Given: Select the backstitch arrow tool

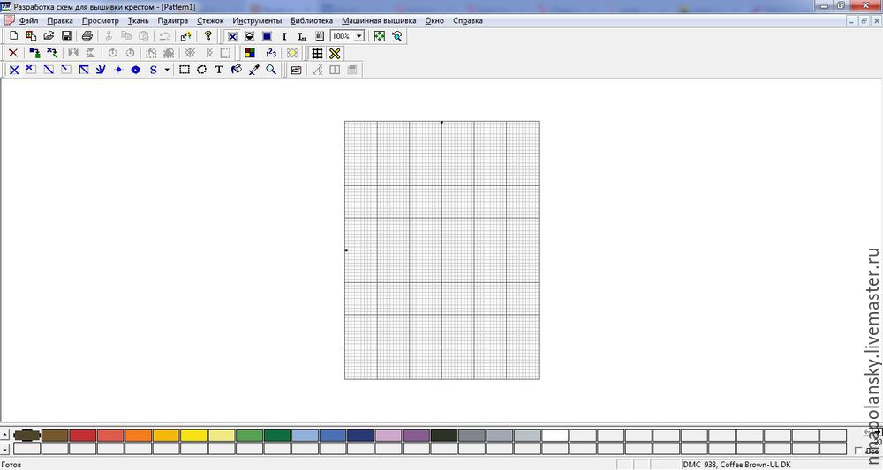Looking at the screenshot, I should 83,70.
